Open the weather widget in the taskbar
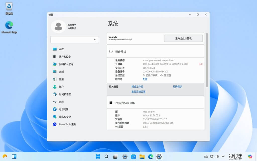The width and height of the screenshot is (257, 161). 5,156
